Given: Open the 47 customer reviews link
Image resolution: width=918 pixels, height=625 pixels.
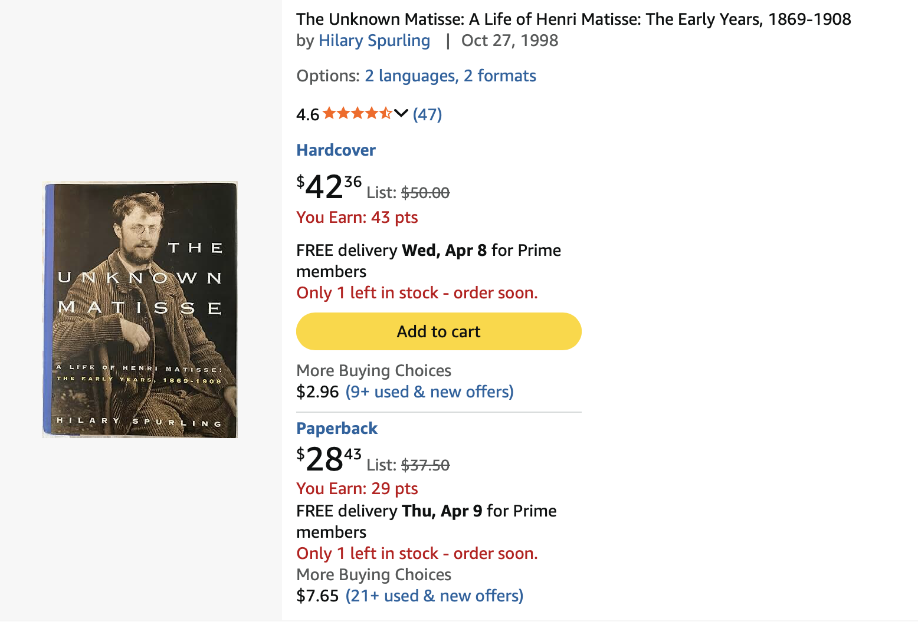Looking at the screenshot, I should tap(427, 114).
